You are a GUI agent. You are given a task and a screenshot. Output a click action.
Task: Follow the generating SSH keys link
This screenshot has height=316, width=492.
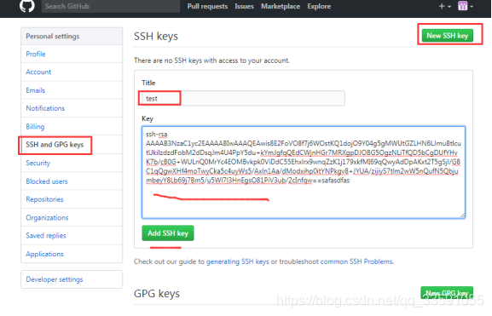(238, 261)
